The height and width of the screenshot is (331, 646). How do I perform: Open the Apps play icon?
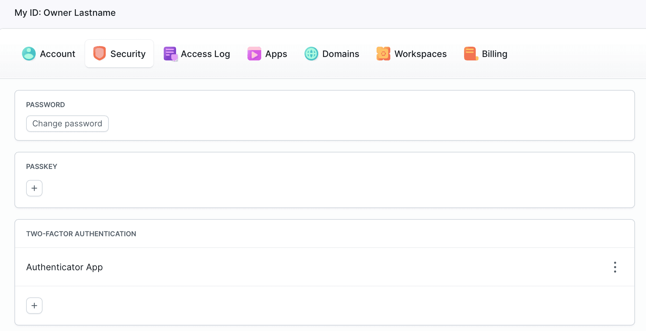point(254,54)
